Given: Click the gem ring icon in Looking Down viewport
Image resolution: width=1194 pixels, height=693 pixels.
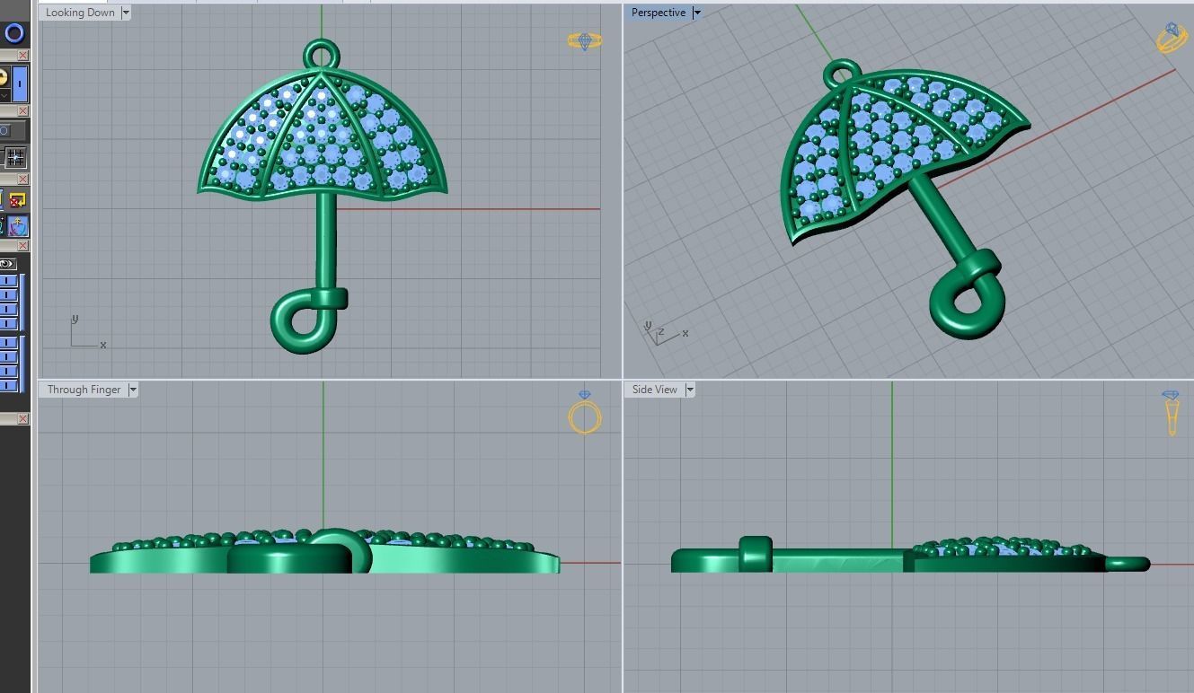Looking at the screenshot, I should [585, 40].
